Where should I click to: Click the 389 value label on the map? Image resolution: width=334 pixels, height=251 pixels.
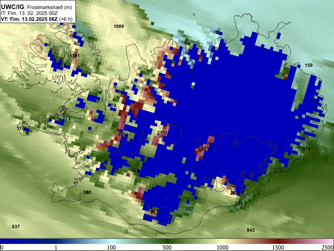coord(135,171)
